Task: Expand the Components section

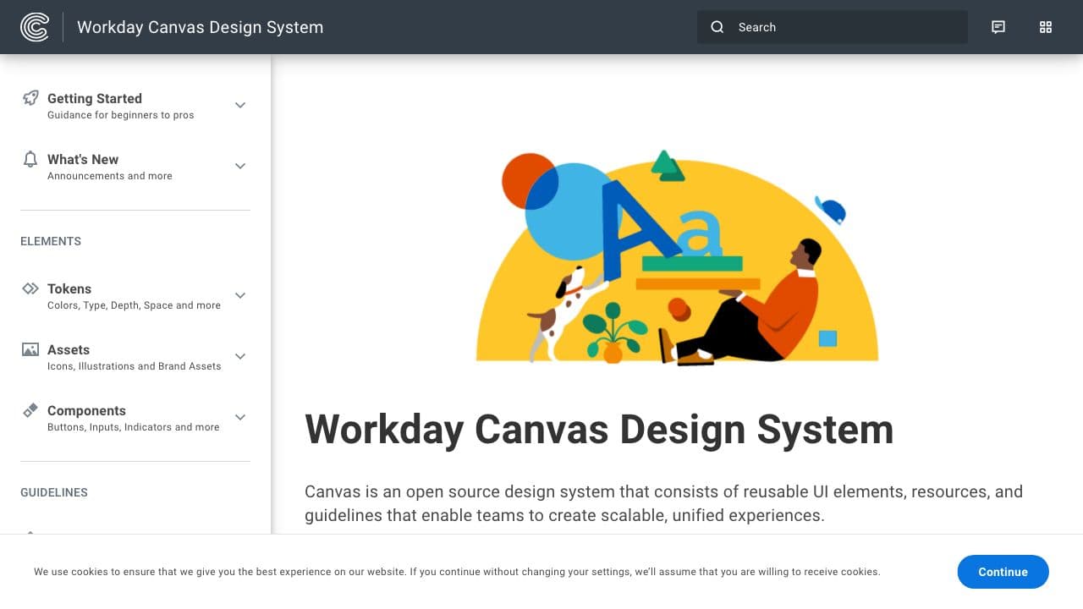Action: [240, 417]
